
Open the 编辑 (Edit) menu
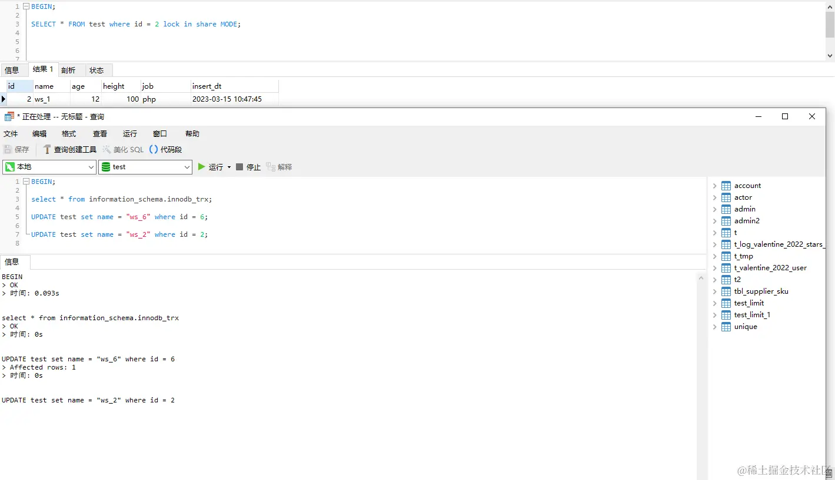click(x=39, y=134)
